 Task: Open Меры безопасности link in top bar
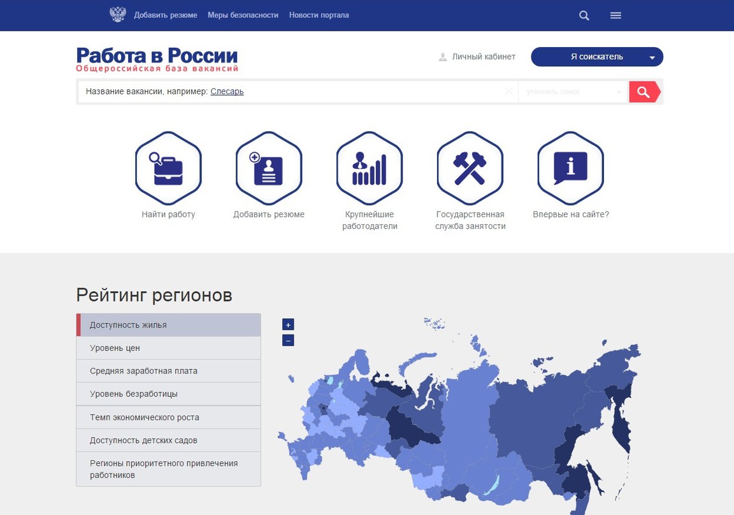coord(243,15)
